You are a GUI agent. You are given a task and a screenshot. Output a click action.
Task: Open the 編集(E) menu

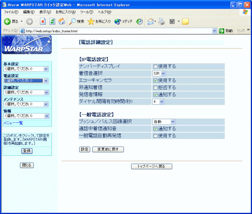29,12
